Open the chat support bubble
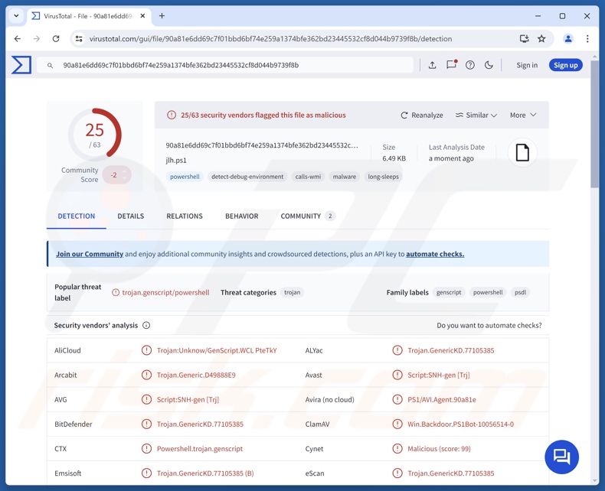This screenshot has width=605, height=491. [561, 457]
